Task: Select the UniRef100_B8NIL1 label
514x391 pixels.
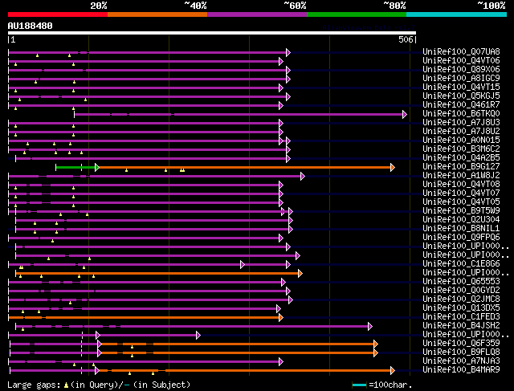Action: coord(461,229)
